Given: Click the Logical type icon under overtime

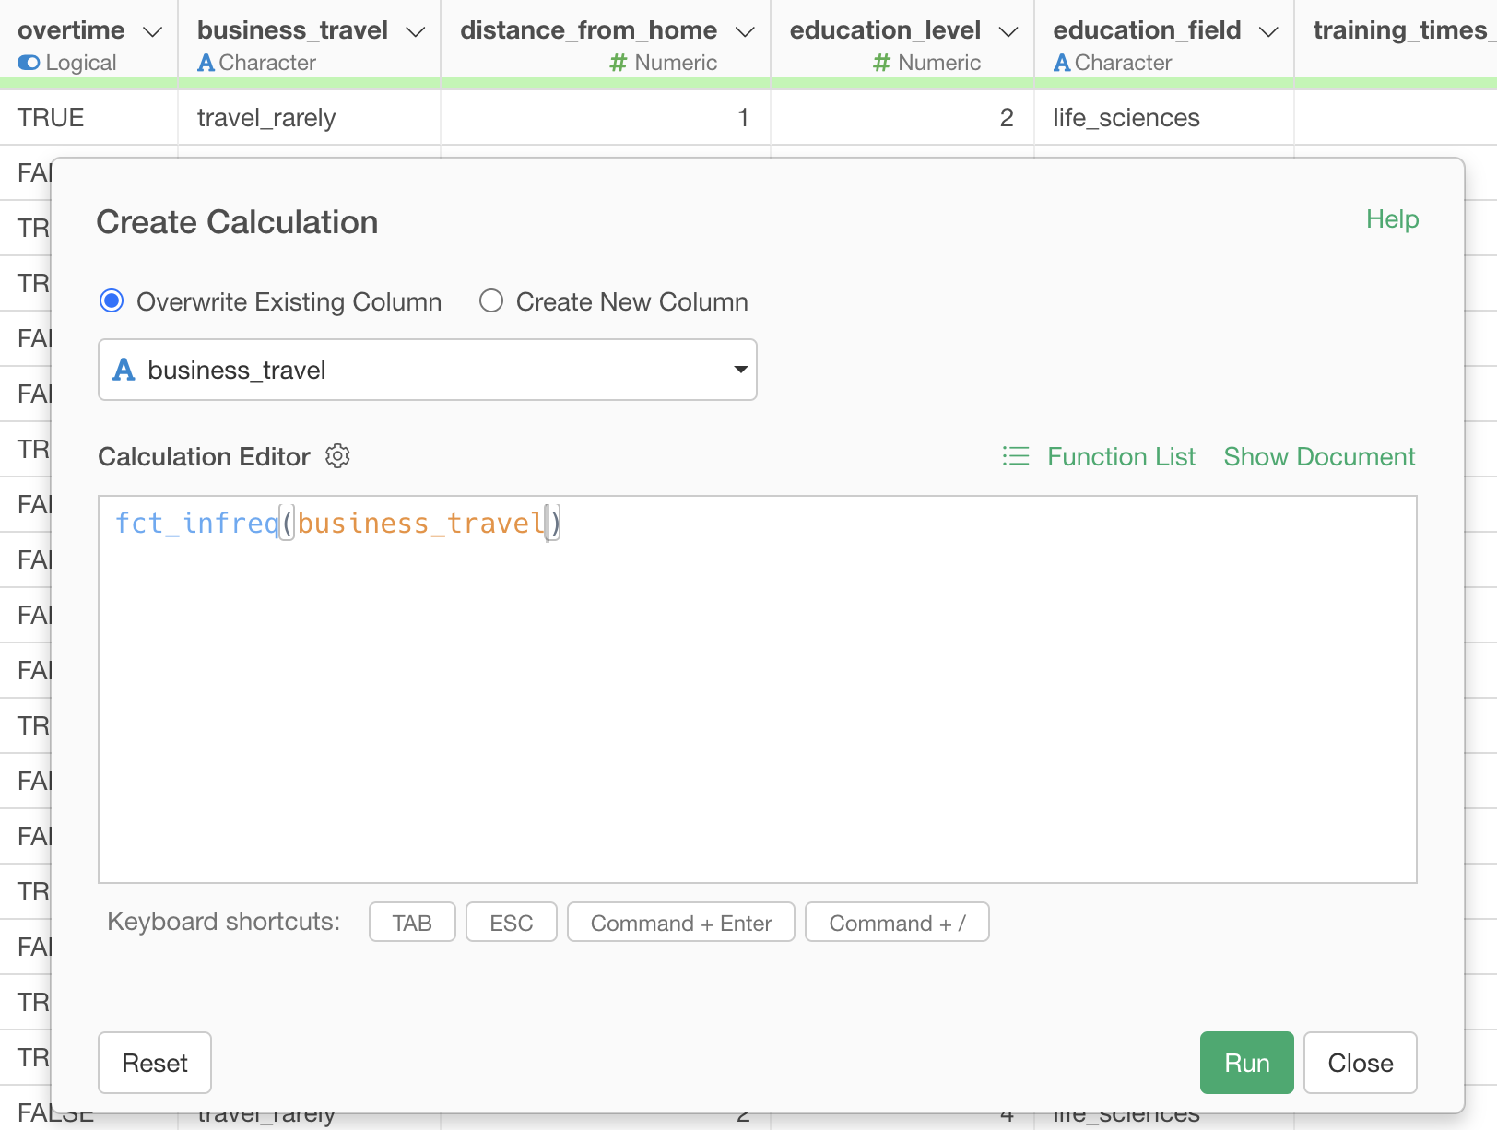Looking at the screenshot, I should coord(29,63).
